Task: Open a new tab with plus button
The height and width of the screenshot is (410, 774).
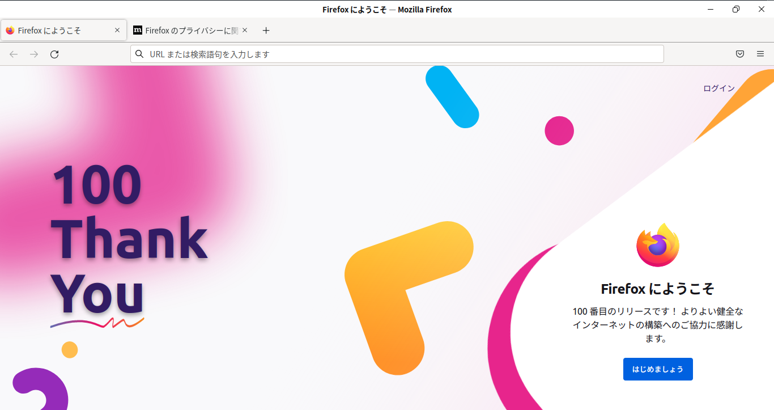Action: coord(266,31)
